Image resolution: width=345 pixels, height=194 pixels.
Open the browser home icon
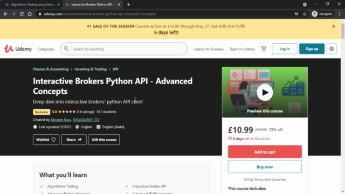[30, 14]
